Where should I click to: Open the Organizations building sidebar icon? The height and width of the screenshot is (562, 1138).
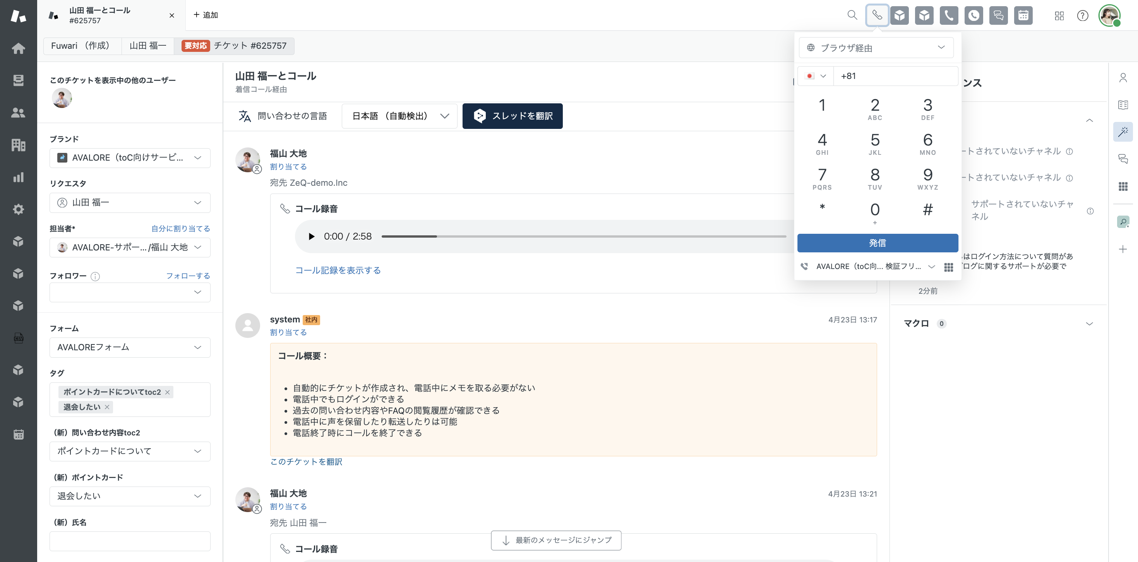[x=18, y=145]
